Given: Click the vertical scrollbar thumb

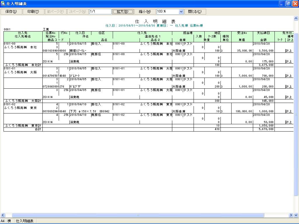Looking at the screenshot, I should coord(296,114).
